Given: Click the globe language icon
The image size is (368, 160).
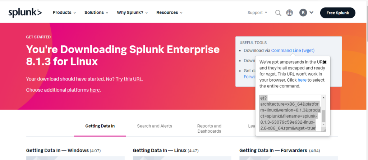Looking at the screenshot, I should point(289,13).
